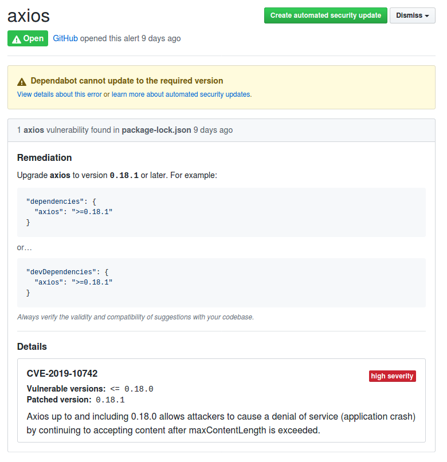Open the Dismiss dropdown menu

coord(412,15)
